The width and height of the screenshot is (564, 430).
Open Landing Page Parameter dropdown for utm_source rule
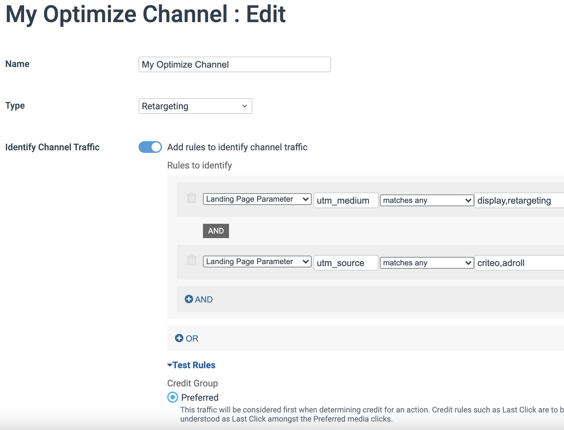257,262
